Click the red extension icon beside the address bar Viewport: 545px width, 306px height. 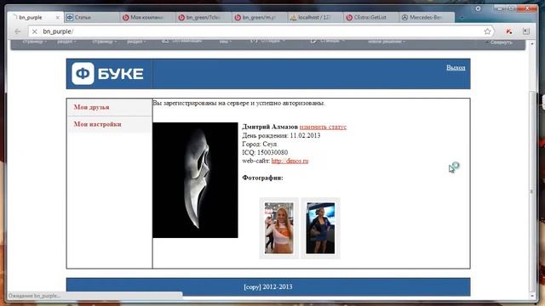[509, 31]
